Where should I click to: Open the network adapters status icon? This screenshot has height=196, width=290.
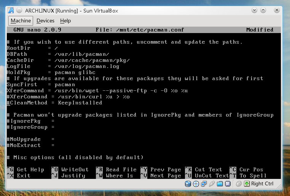pos(204,184)
